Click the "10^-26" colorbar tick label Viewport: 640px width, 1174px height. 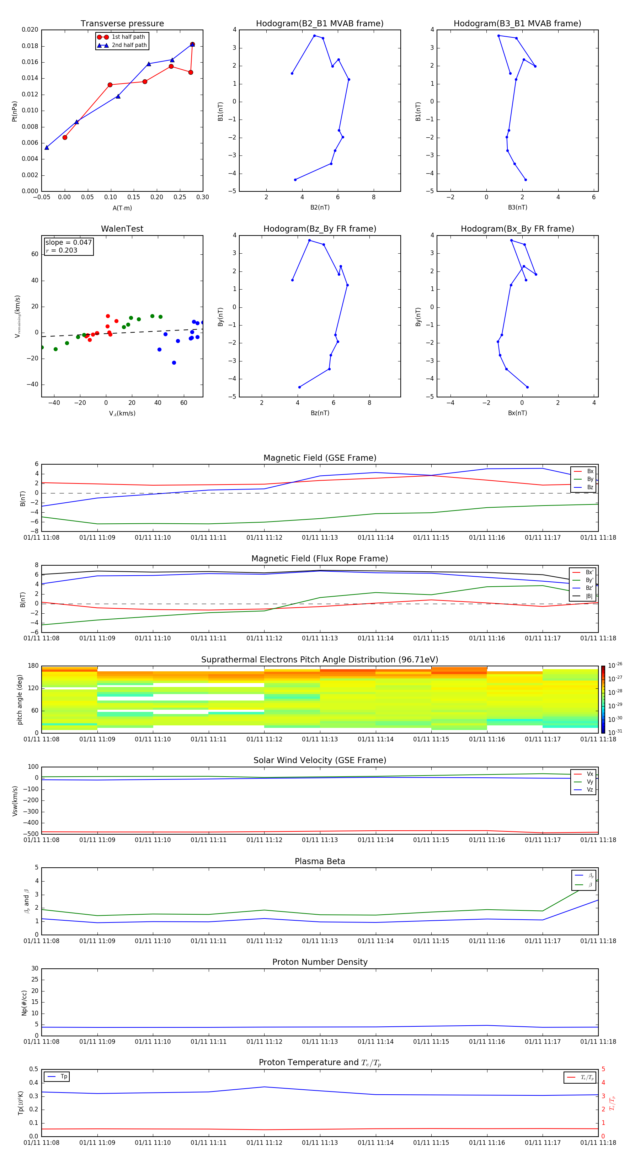[614, 665]
